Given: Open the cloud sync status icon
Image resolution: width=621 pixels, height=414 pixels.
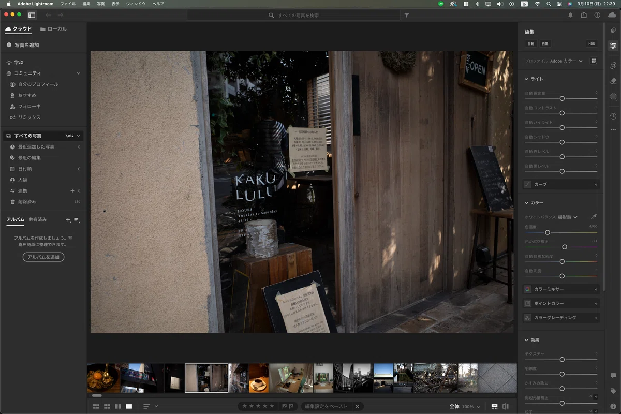Looking at the screenshot, I should click(x=612, y=15).
